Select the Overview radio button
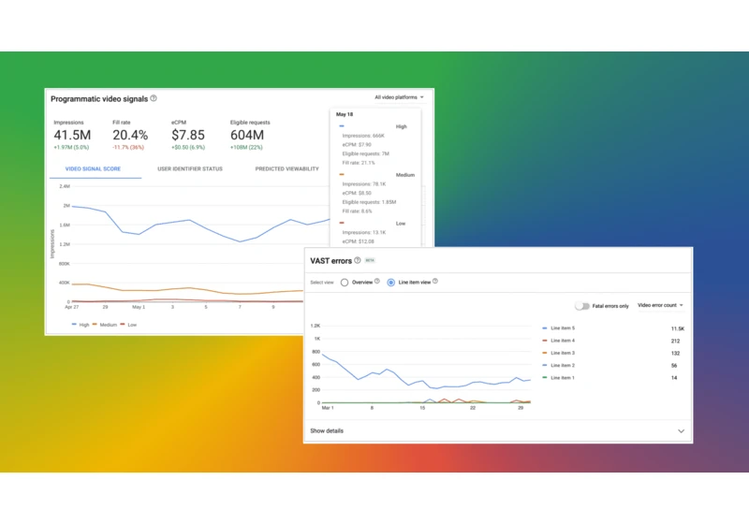749x524 pixels. coord(345,283)
